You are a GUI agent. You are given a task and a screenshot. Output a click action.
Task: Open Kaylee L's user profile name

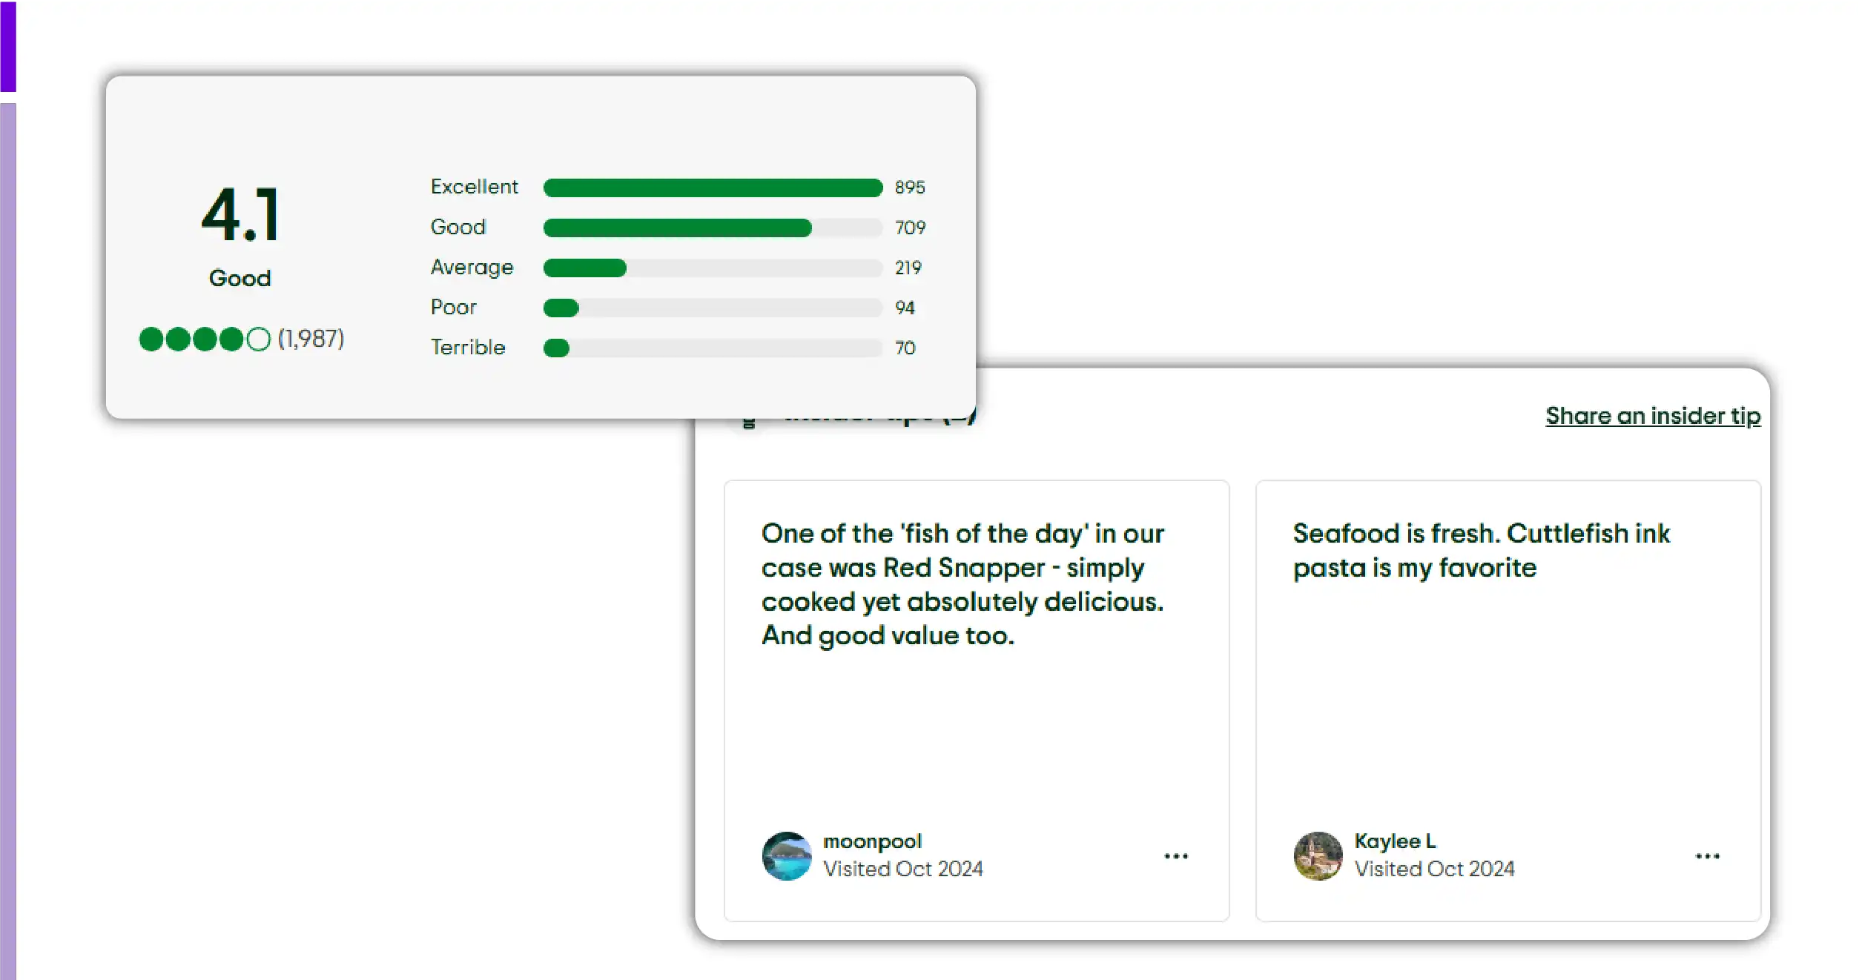click(1395, 841)
